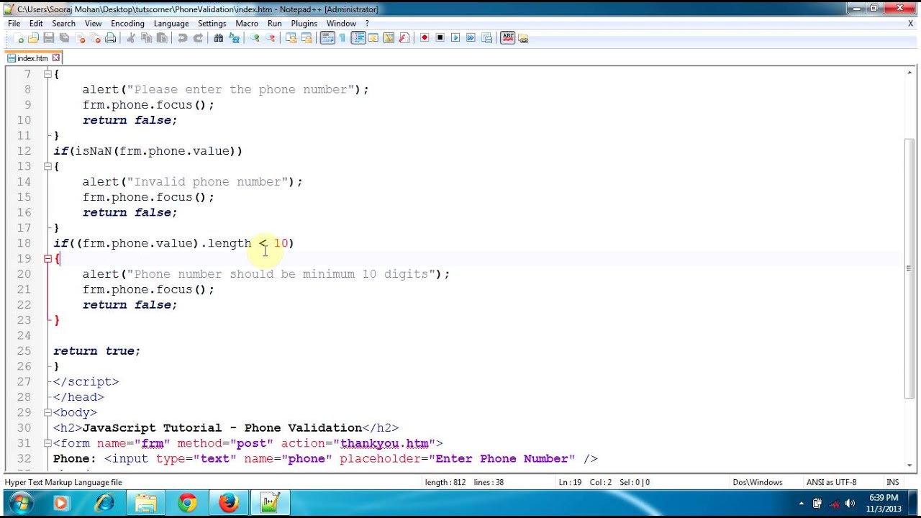This screenshot has height=518, width=921.
Task: Click the Close All documents toolbar icon
Action: pyautogui.click(x=95, y=37)
